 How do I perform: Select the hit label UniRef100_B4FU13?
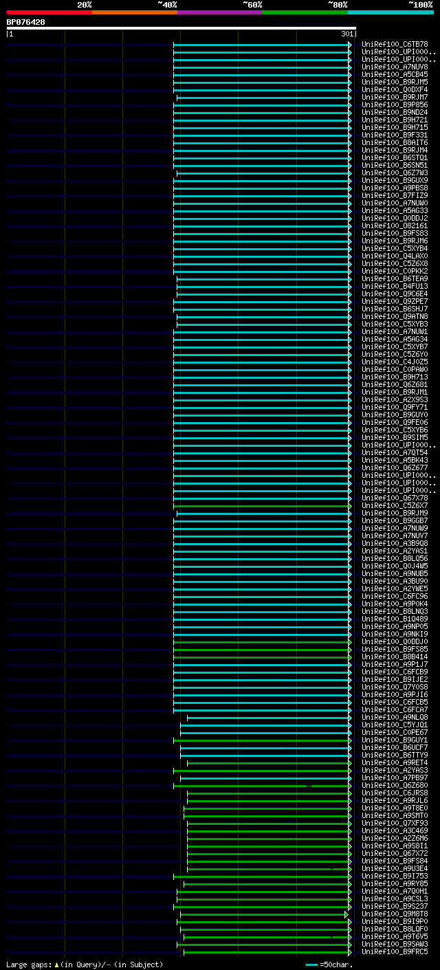[395, 287]
